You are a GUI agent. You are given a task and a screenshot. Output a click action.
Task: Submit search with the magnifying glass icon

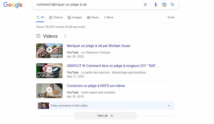click(x=173, y=5)
